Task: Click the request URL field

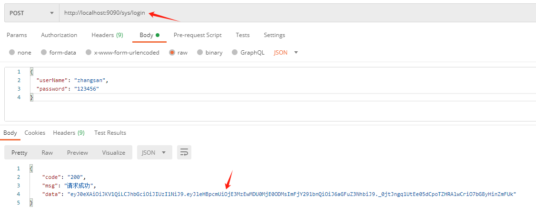Action: tap(298, 13)
